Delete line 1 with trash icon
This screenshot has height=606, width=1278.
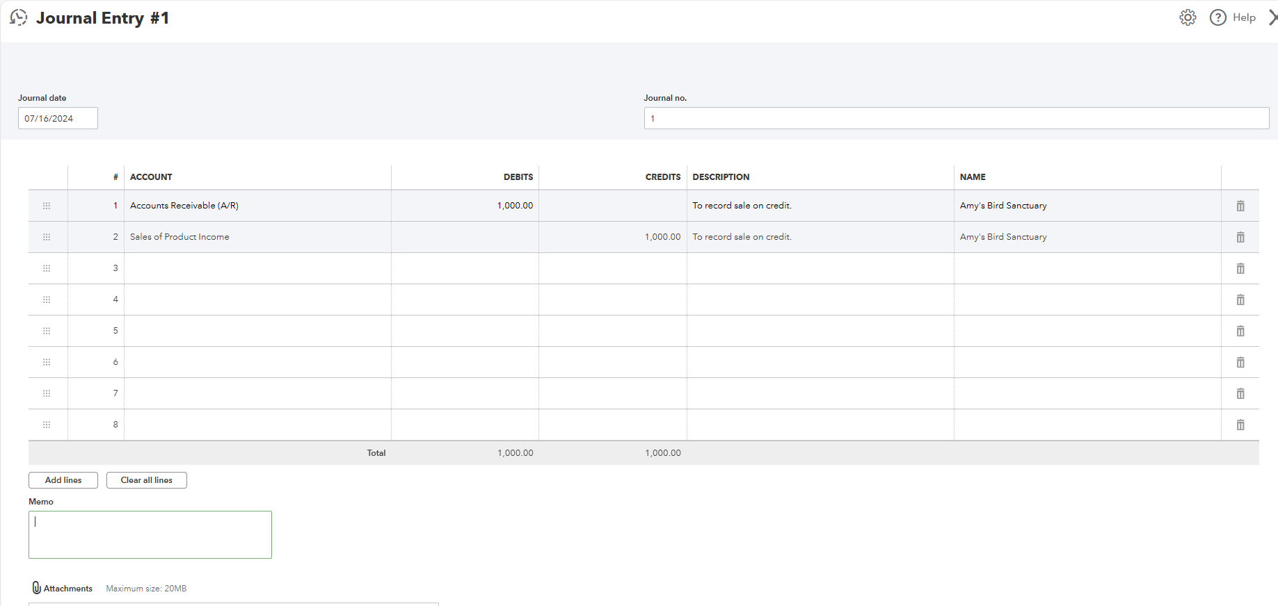click(x=1240, y=206)
